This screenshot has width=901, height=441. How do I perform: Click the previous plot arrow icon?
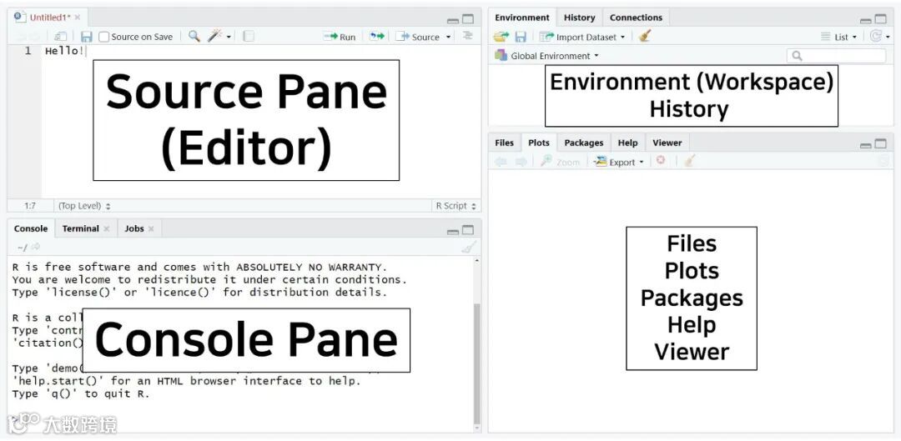501,162
